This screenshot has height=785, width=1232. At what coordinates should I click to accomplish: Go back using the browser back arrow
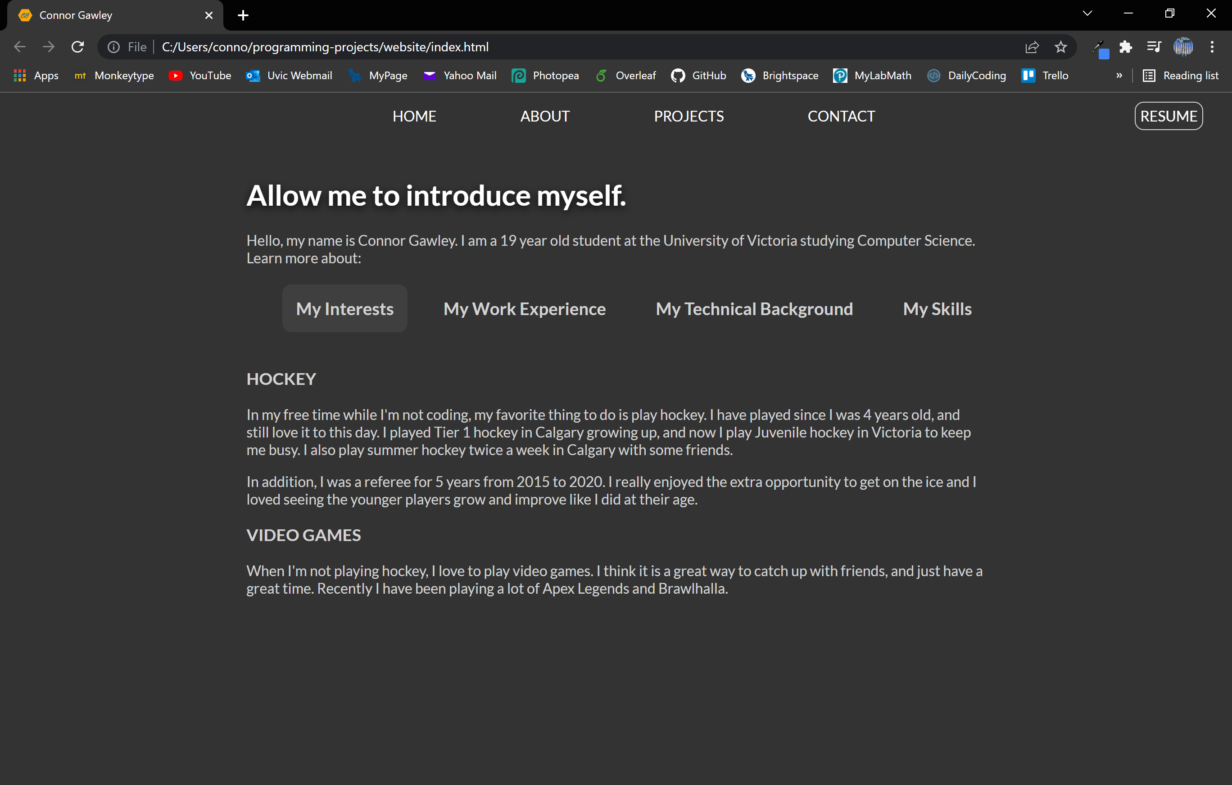19,47
